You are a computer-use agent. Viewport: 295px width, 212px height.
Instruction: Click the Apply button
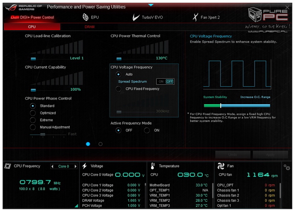click(x=271, y=155)
